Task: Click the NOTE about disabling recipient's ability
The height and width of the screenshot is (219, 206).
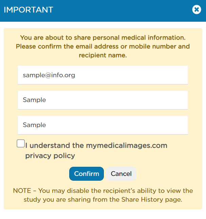Action: pos(103,191)
